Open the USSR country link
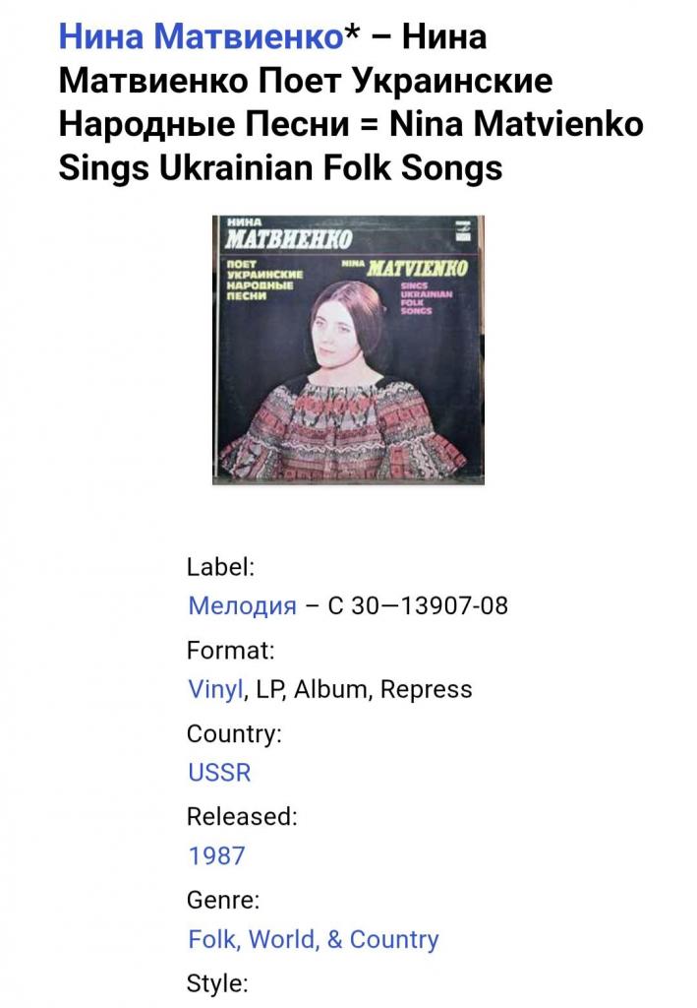This screenshot has width=697, height=1008. (219, 772)
